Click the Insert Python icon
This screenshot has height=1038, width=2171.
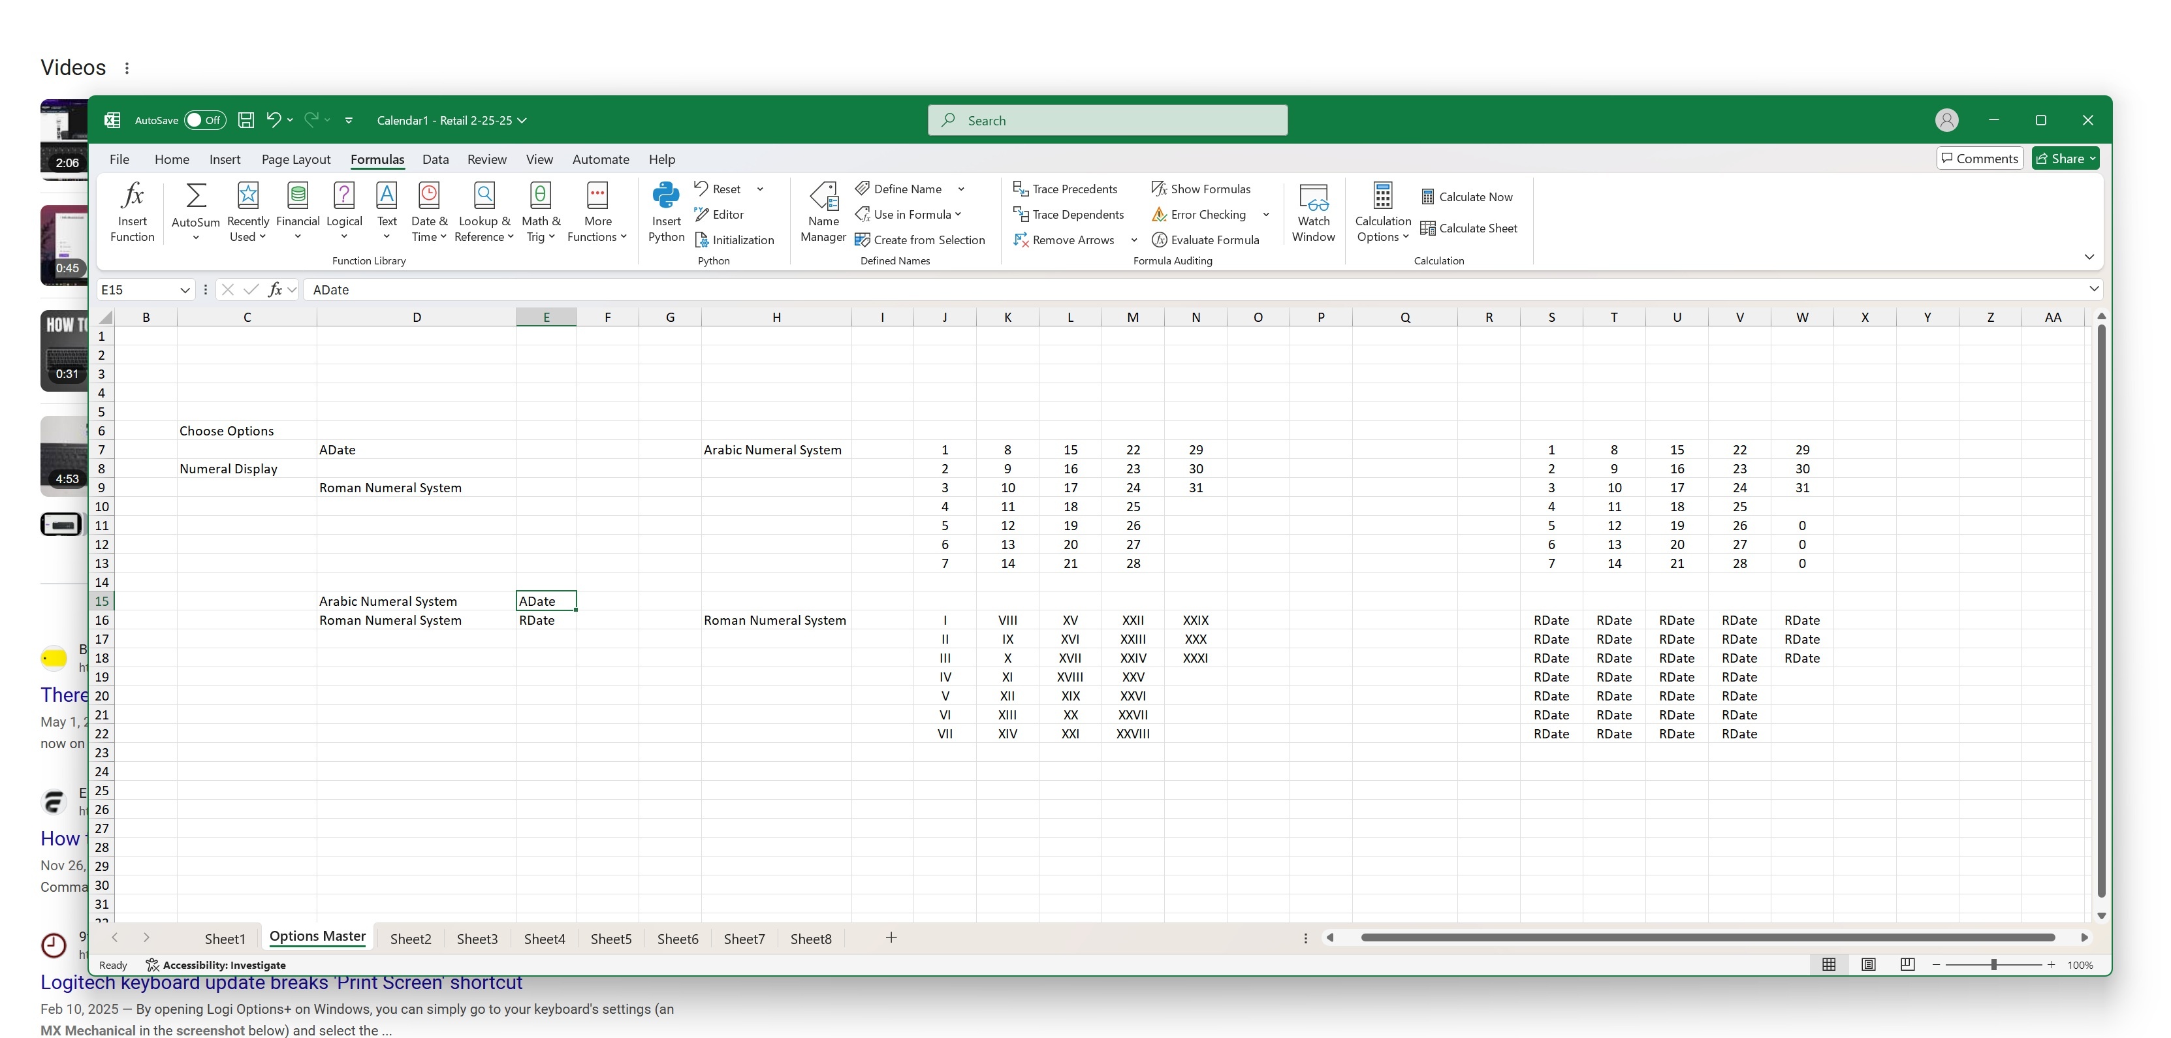point(666,195)
